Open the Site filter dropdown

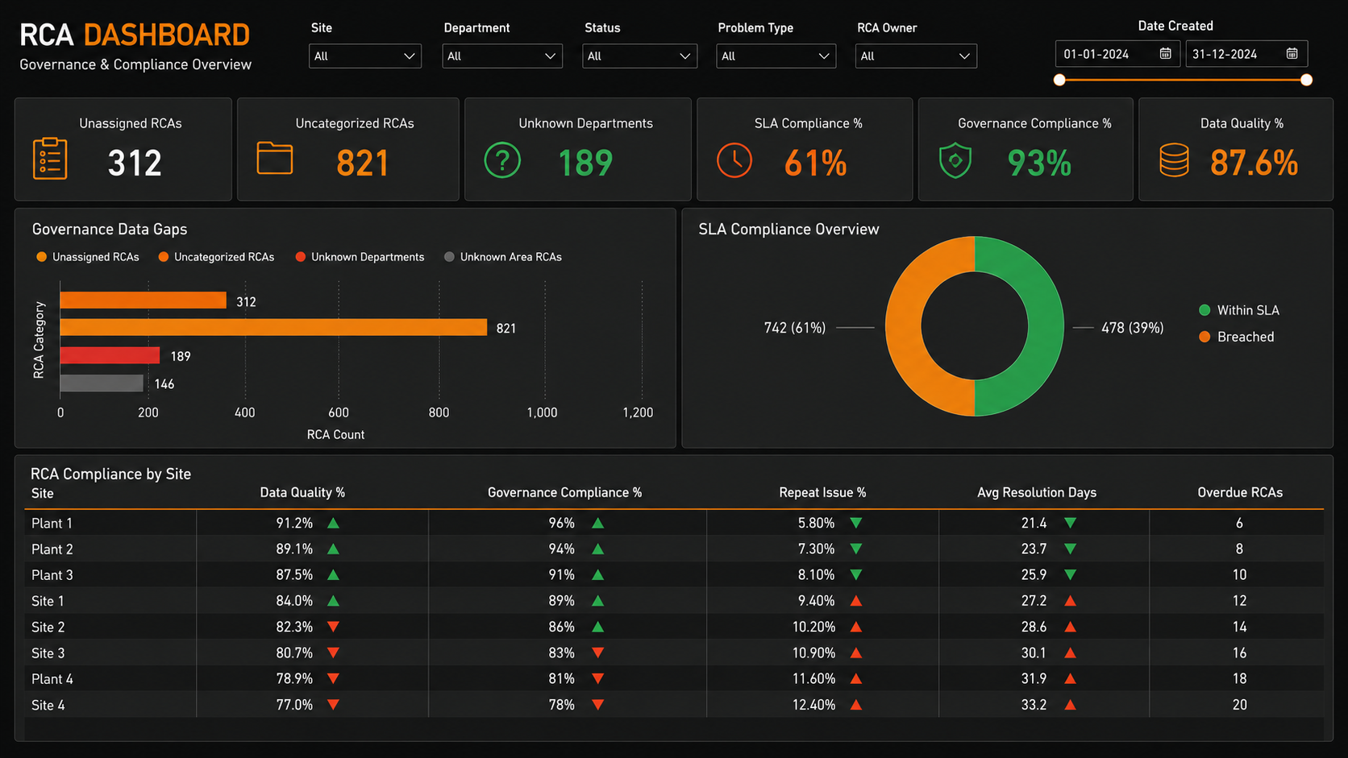[365, 56]
